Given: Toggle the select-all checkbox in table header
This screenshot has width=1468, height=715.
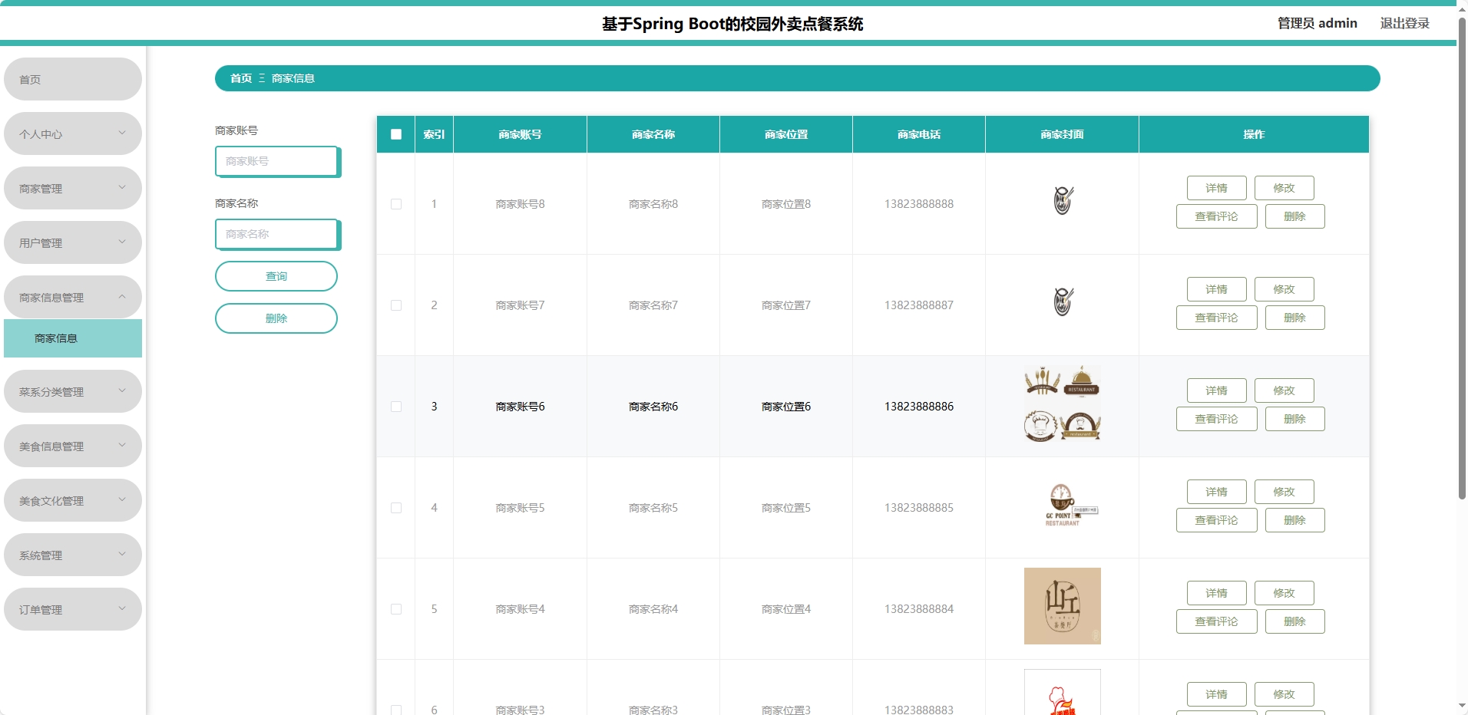Looking at the screenshot, I should point(396,134).
